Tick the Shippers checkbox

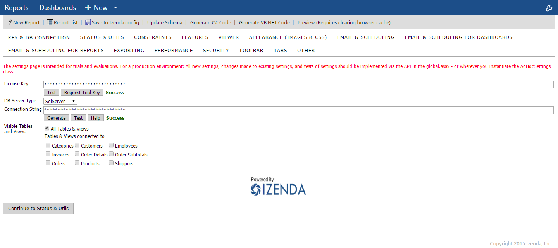coord(111,163)
